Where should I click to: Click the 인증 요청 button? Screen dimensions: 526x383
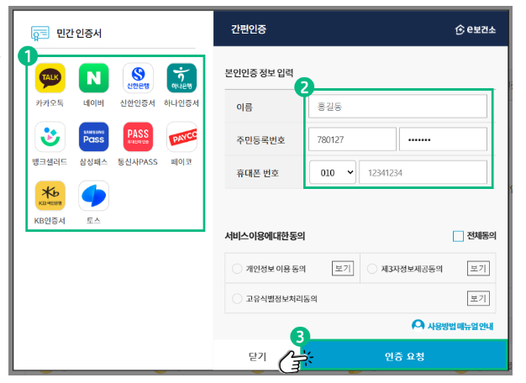click(x=404, y=356)
